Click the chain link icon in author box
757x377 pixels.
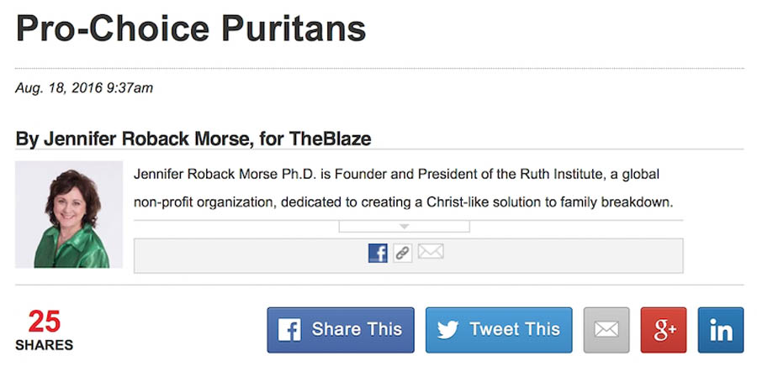tap(403, 253)
